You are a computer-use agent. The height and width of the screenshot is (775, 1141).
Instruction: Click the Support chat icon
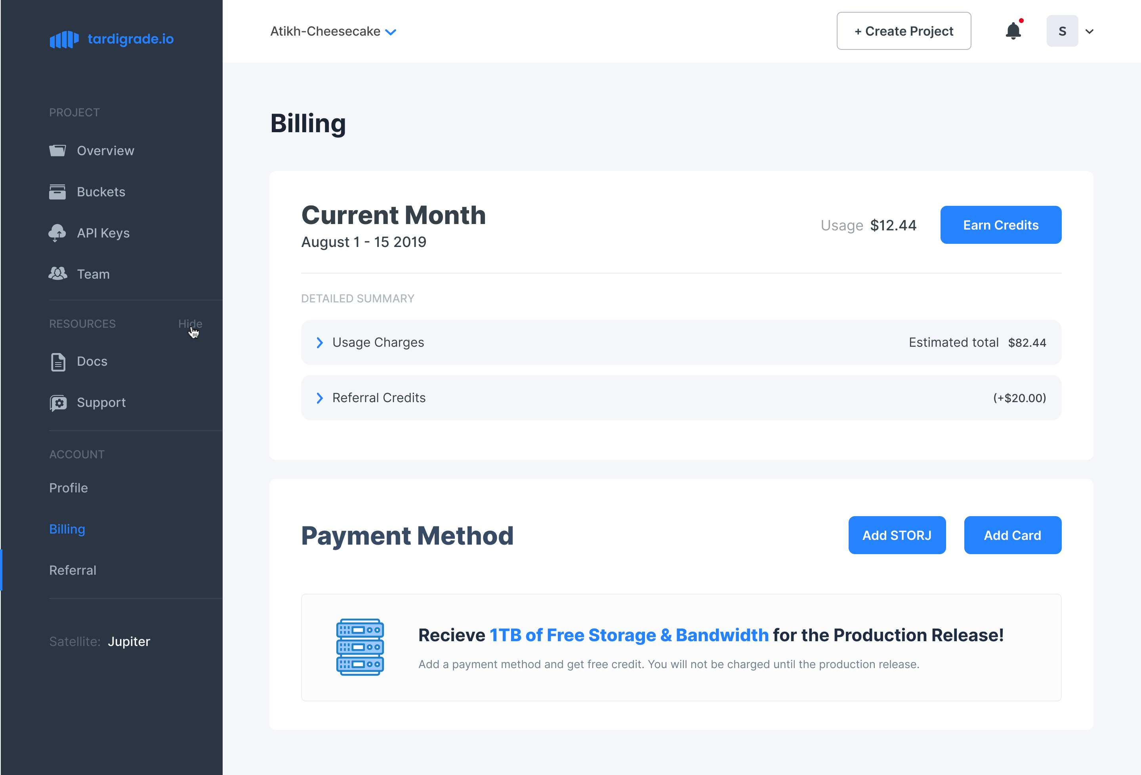click(x=58, y=403)
